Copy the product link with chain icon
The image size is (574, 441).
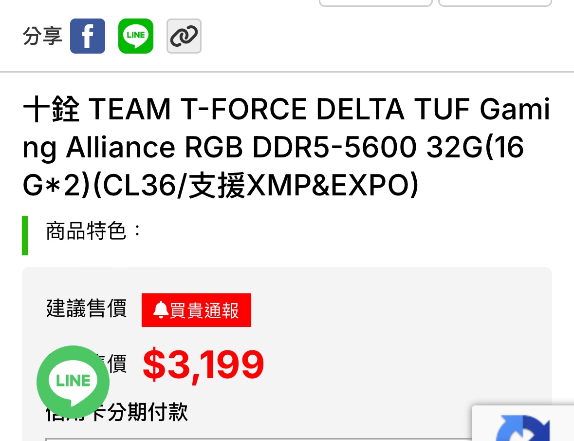(184, 36)
